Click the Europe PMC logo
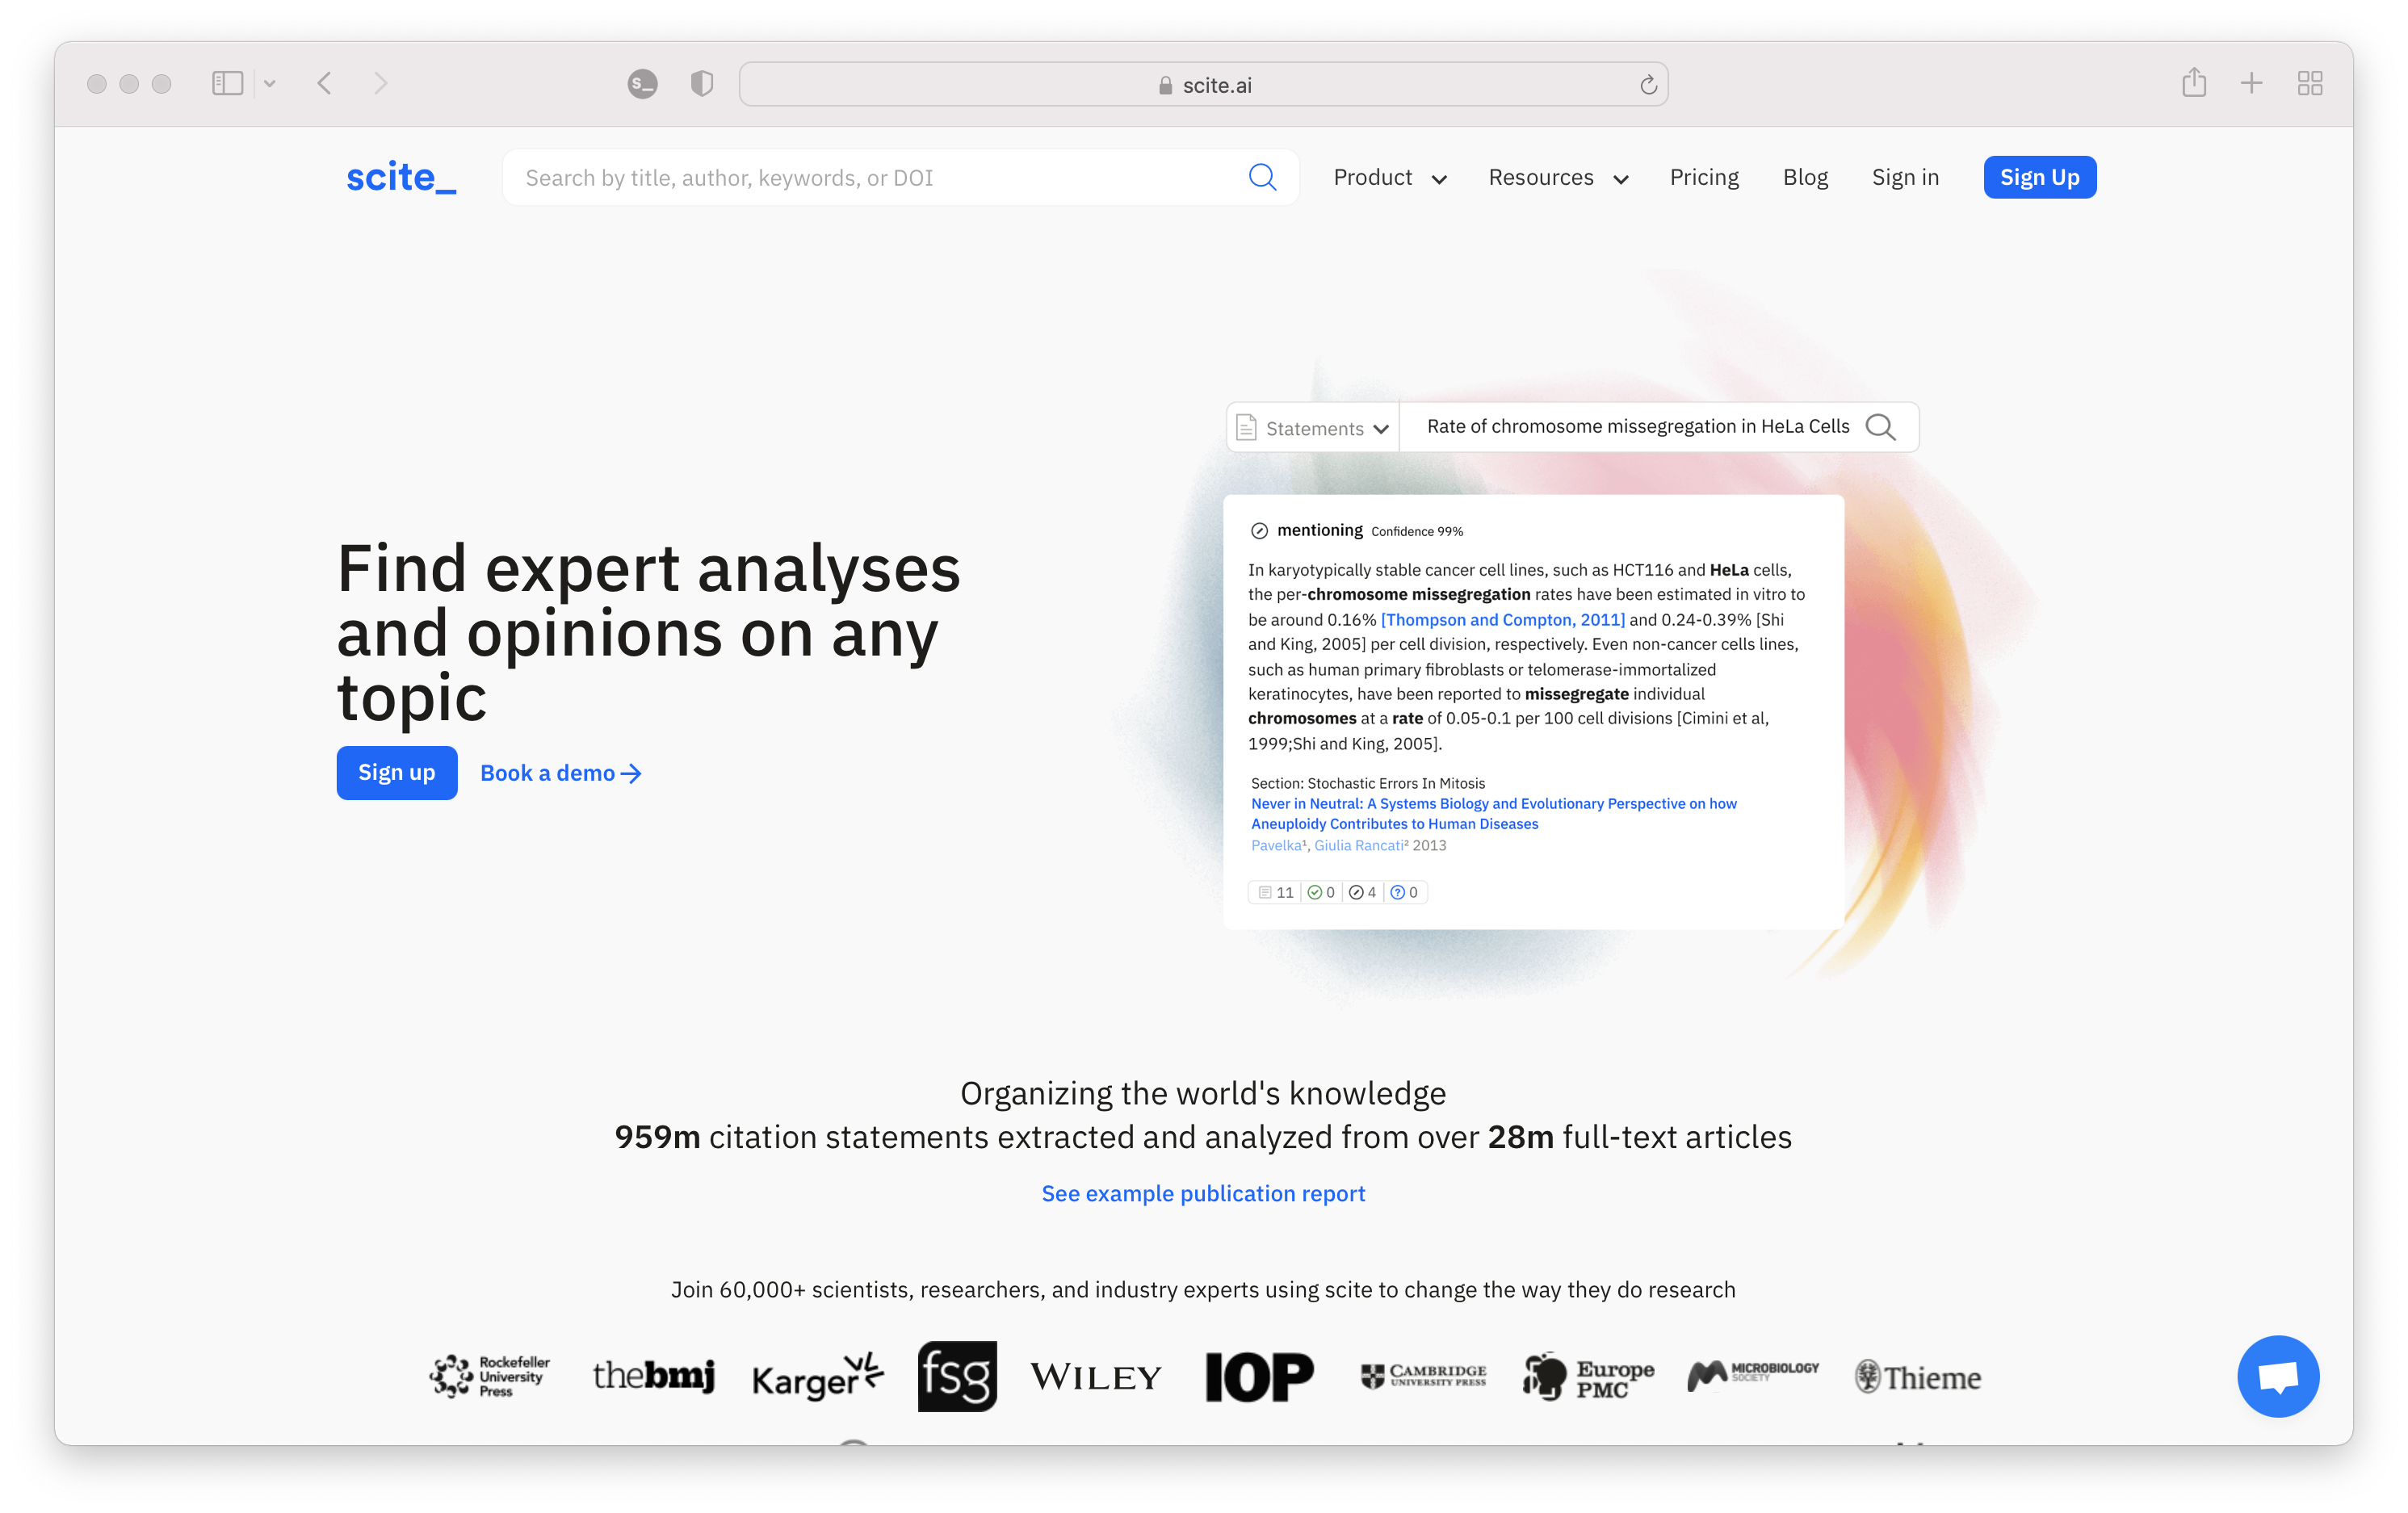The height and width of the screenshot is (1513, 2408). (x=1588, y=1377)
